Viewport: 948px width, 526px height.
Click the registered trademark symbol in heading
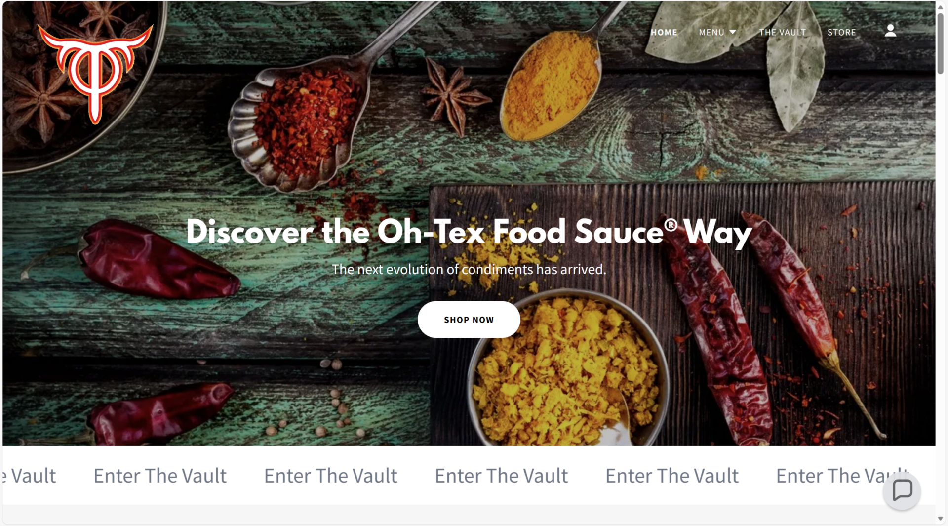coord(671,225)
